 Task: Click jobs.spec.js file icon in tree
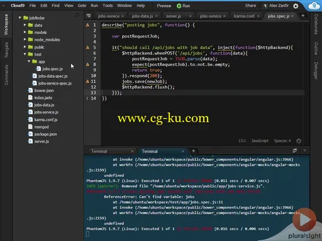38,68
